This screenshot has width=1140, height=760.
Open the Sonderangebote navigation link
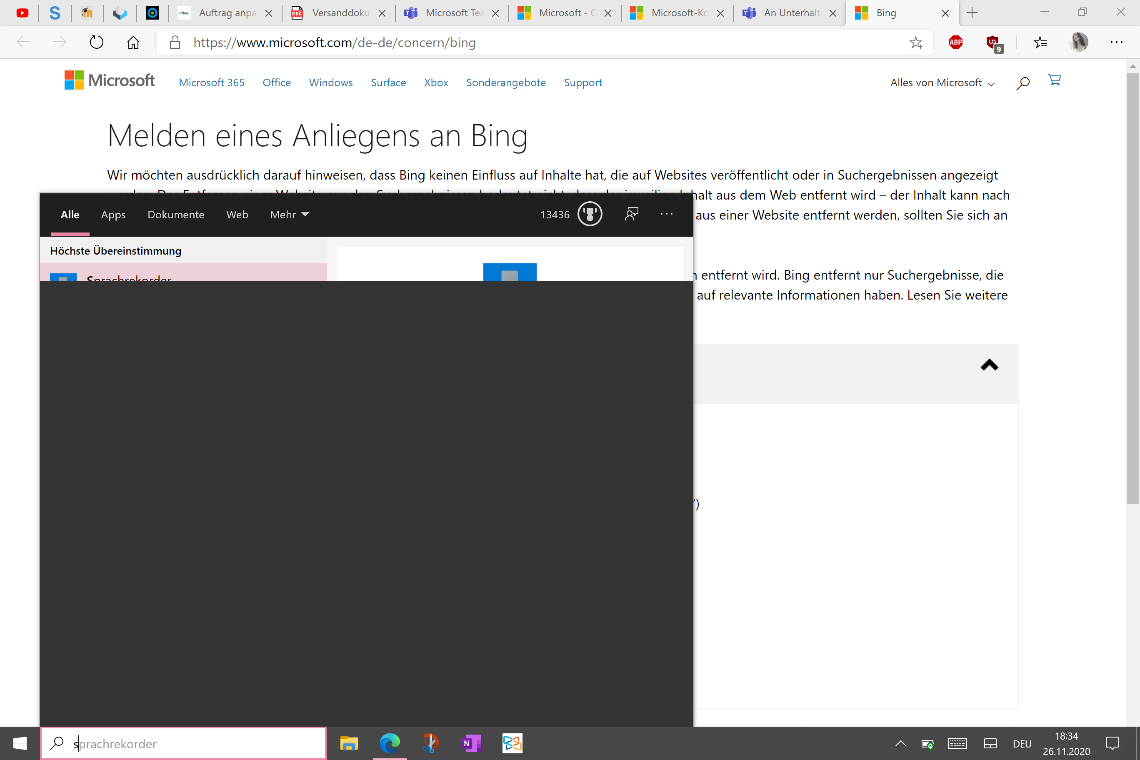(506, 83)
